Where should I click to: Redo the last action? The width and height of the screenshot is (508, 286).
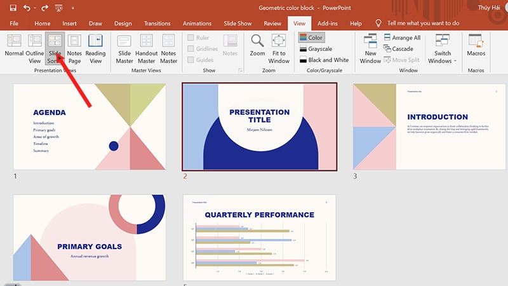44,8
